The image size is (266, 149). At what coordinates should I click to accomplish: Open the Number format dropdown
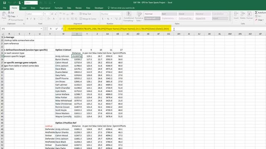pyautogui.click(x=120, y=14)
